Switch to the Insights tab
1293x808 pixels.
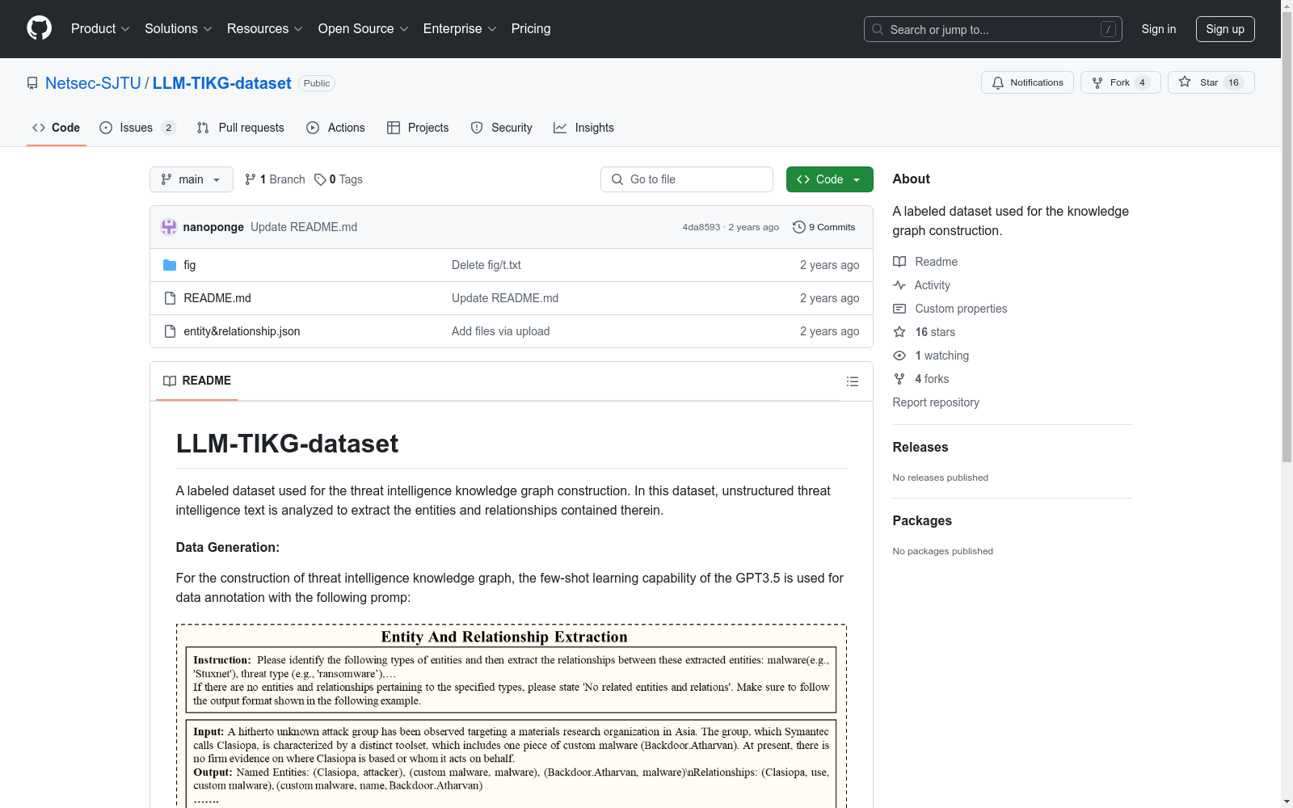(x=584, y=128)
